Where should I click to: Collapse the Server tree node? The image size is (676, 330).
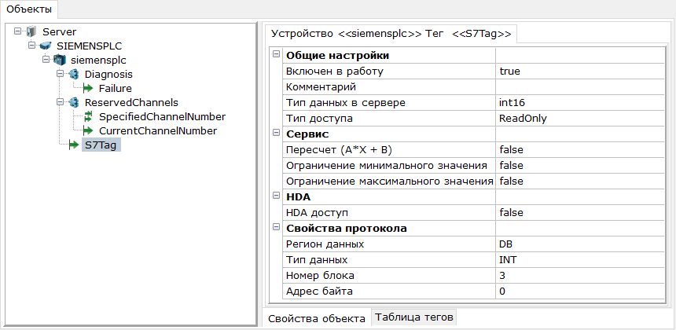pos(17,31)
